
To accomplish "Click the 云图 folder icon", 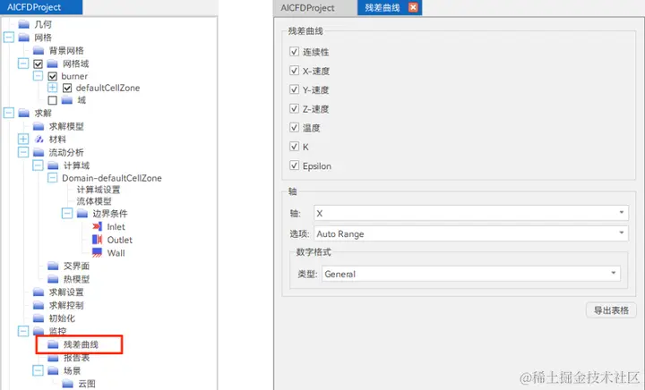I will (68, 384).
